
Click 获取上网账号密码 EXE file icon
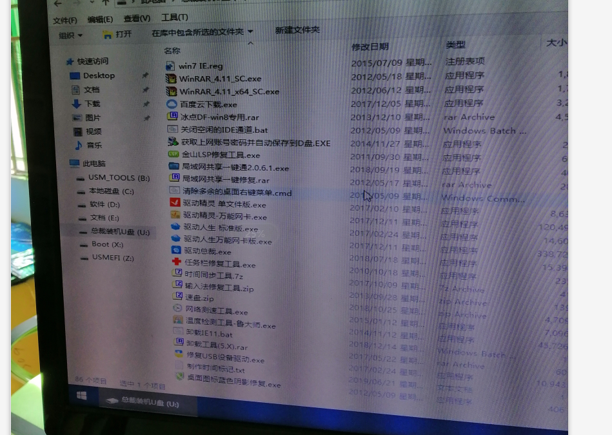click(173, 142)
